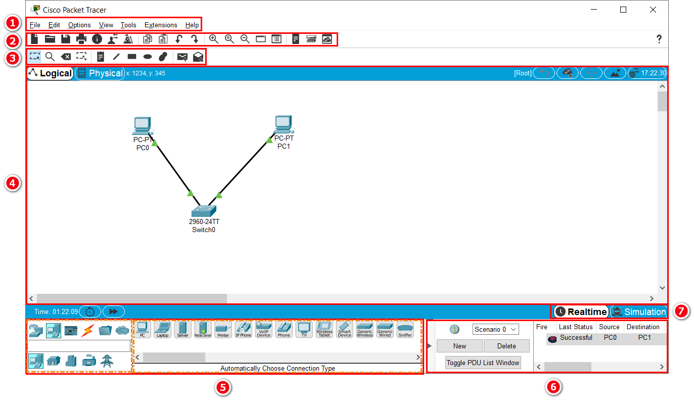This screenshot has height=401, width=694.
Task: Click the Set Tiled Background button
Action: coord(615,73)
